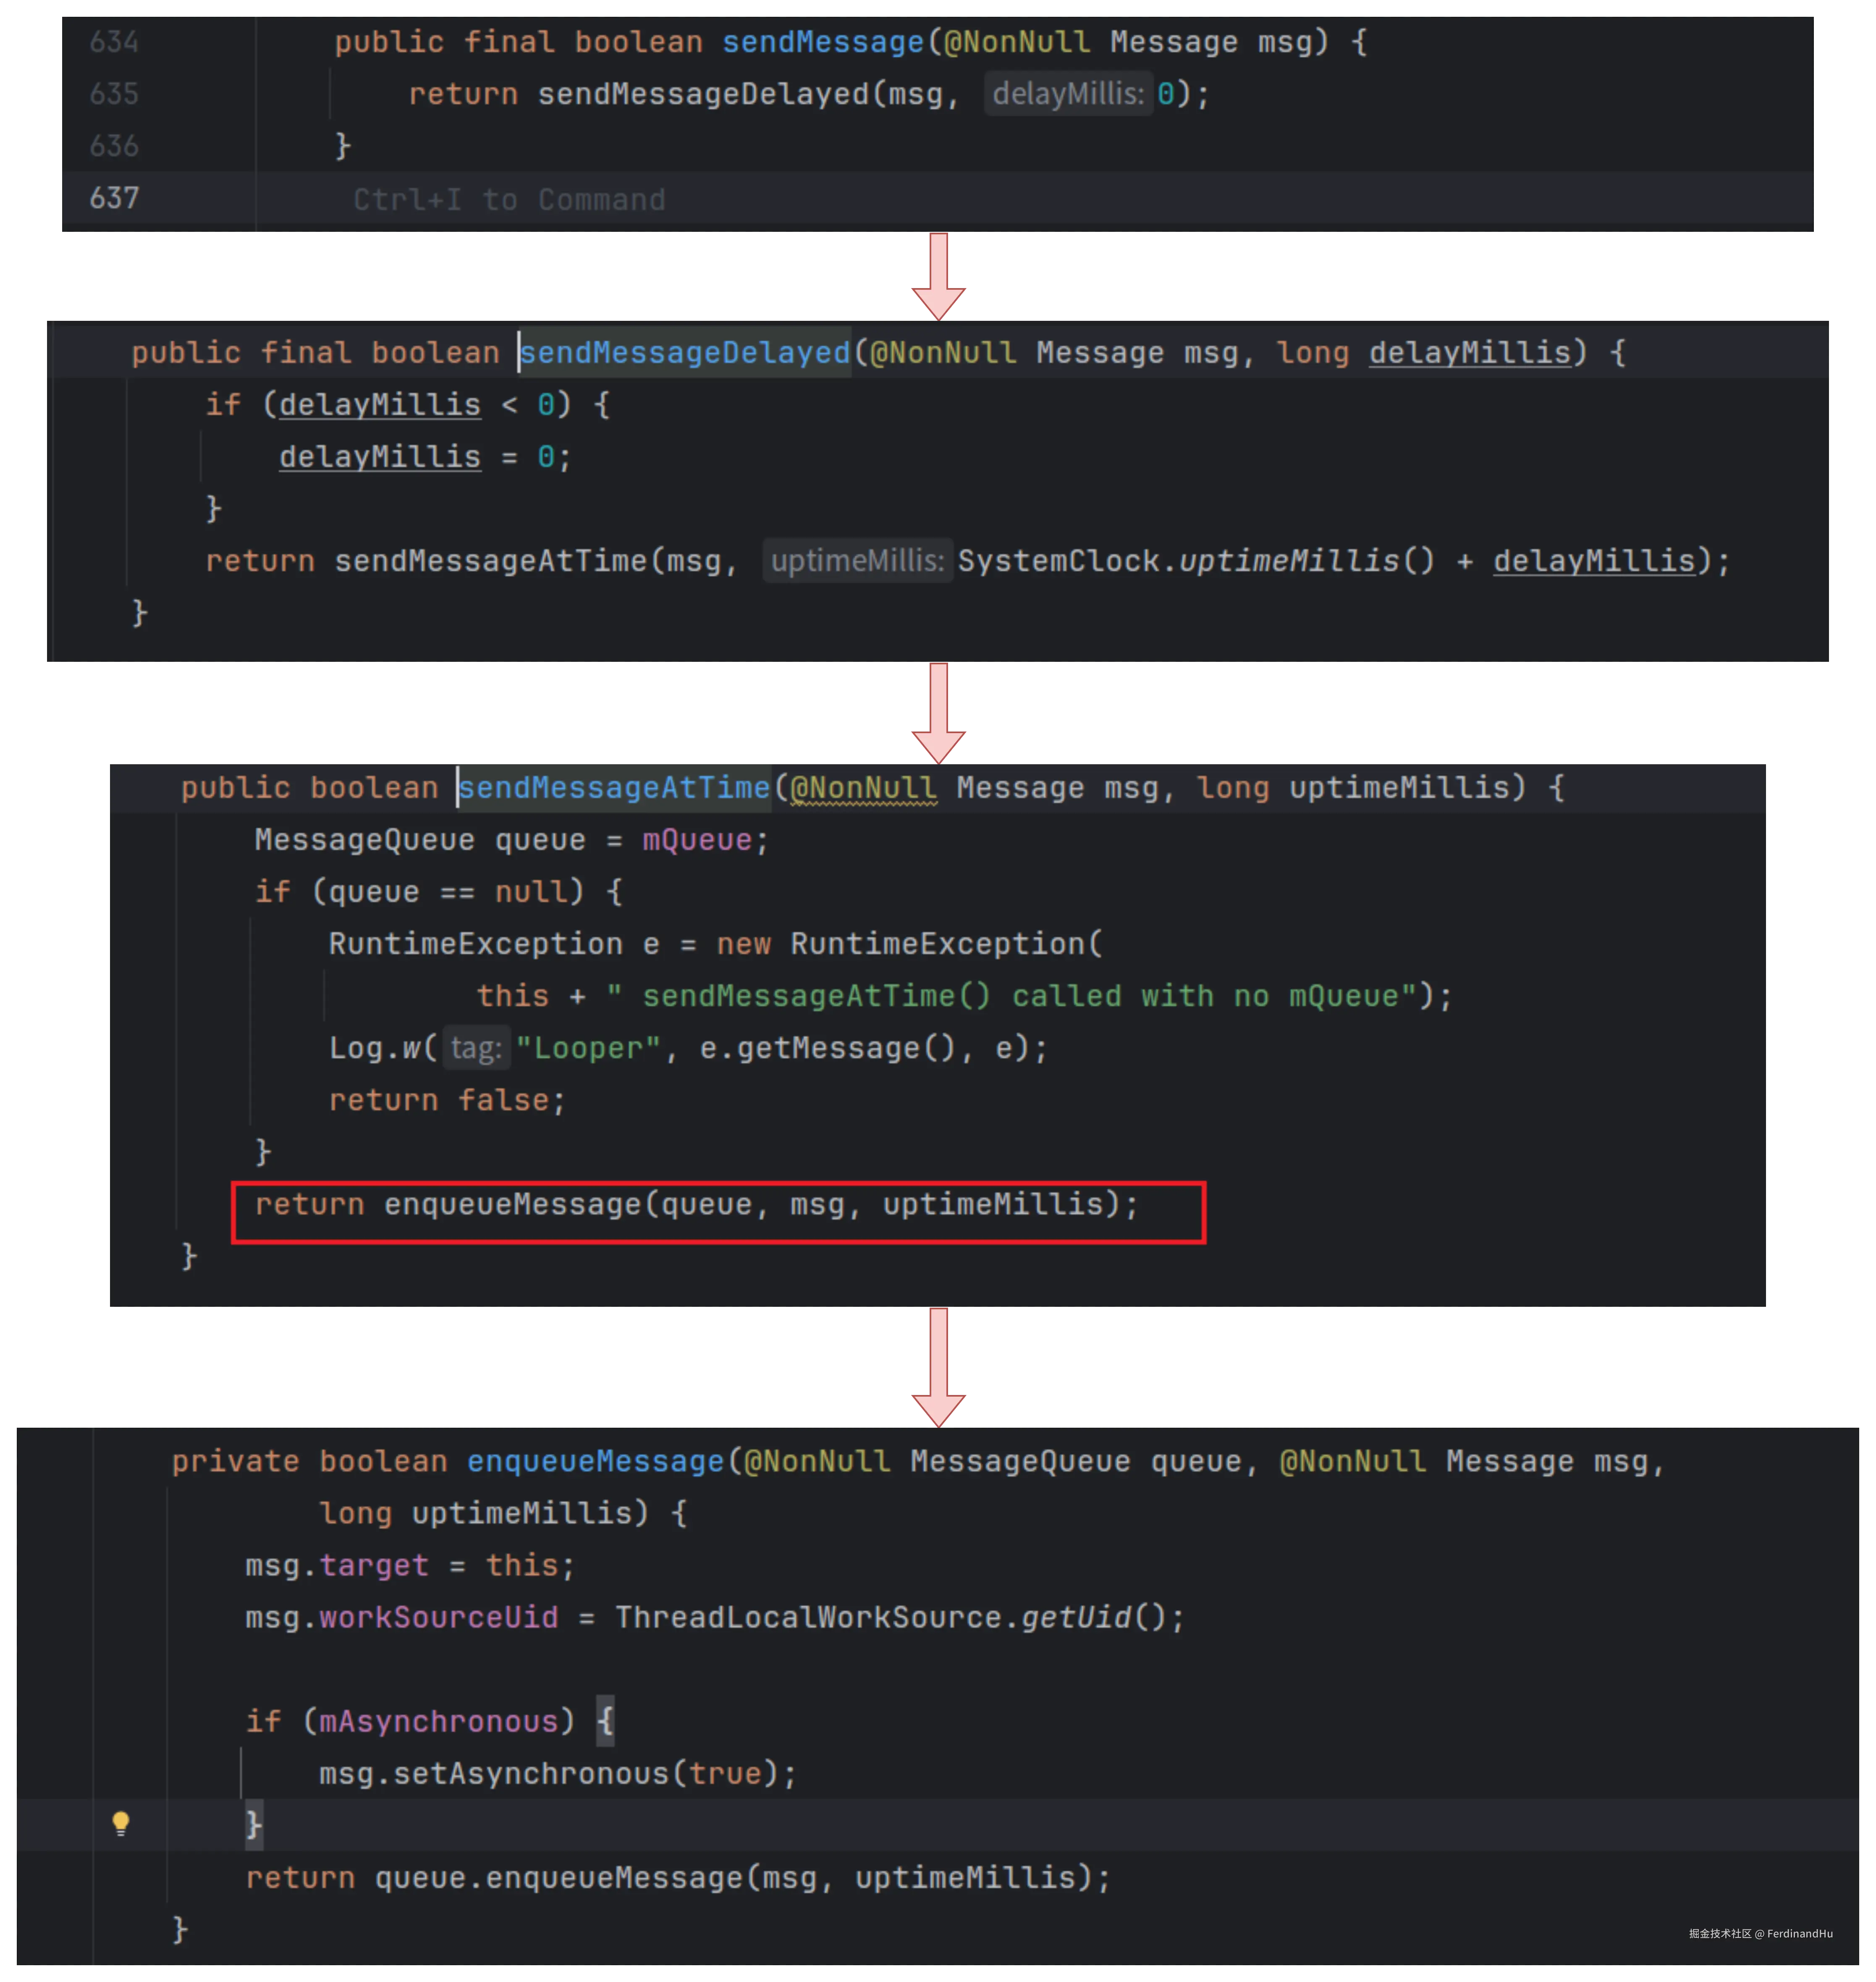Click line number 634 in the gutter
The image size is (1876, 1982).
tap(114, 42)
